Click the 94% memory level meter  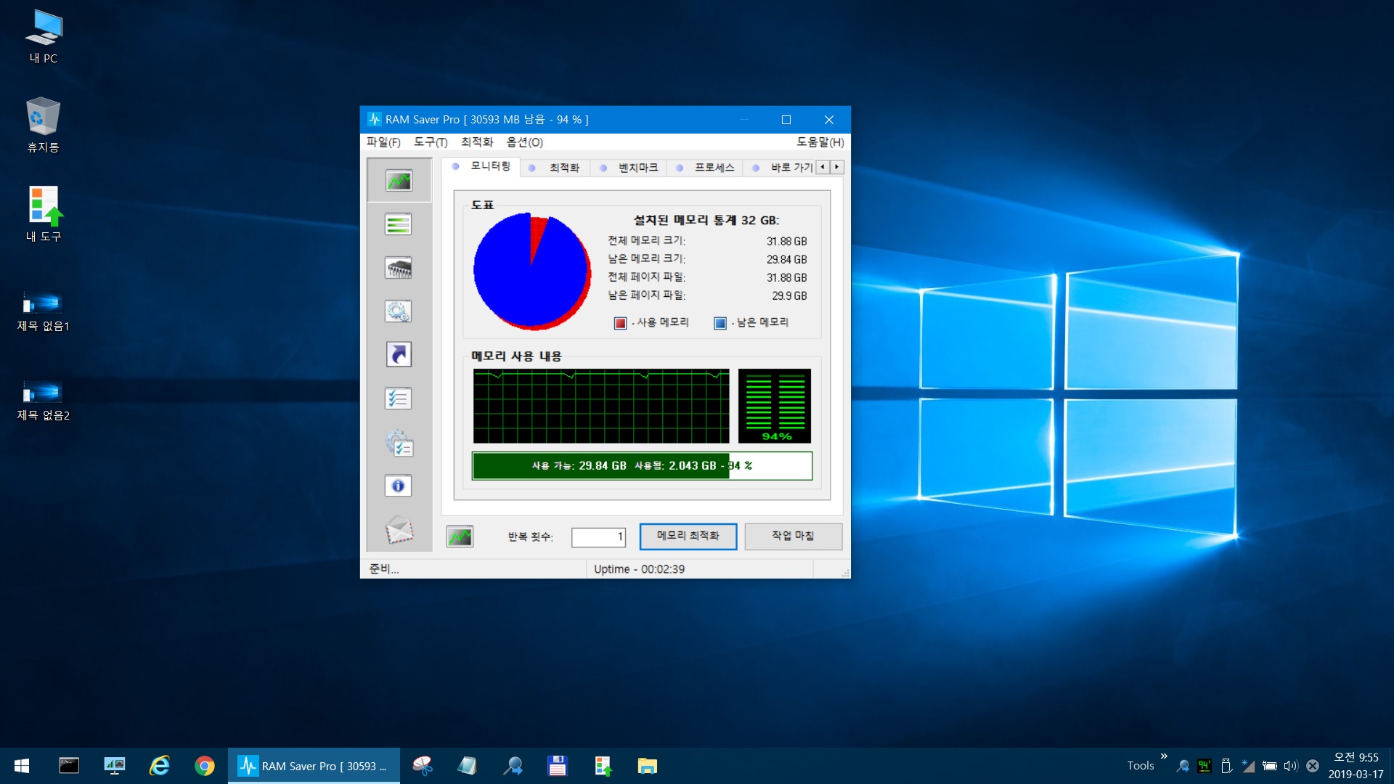(775, 406)
